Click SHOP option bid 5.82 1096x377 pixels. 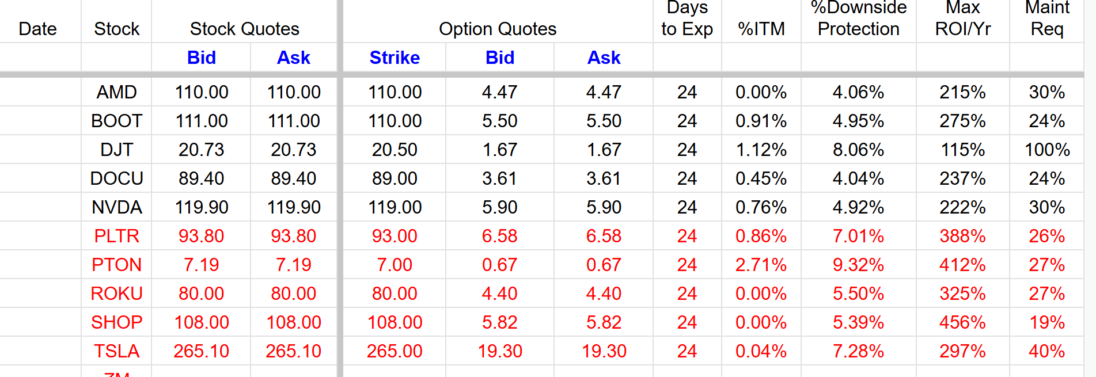[499, 322]
